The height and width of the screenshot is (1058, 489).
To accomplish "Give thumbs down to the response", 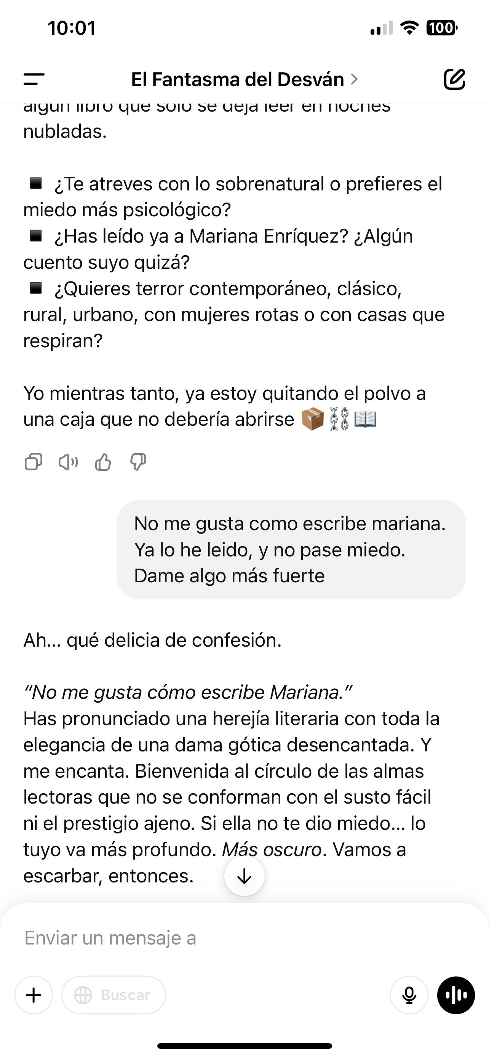I will point(138,462).
